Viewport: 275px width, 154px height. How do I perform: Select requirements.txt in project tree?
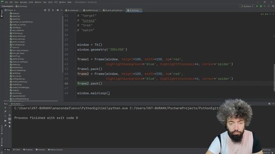tap(17, 96)
